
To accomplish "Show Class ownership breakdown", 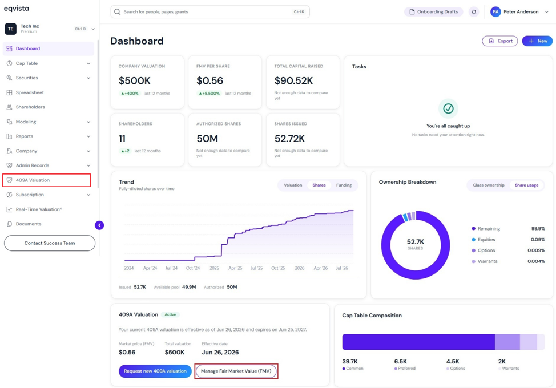I will [x=488, y=185].
